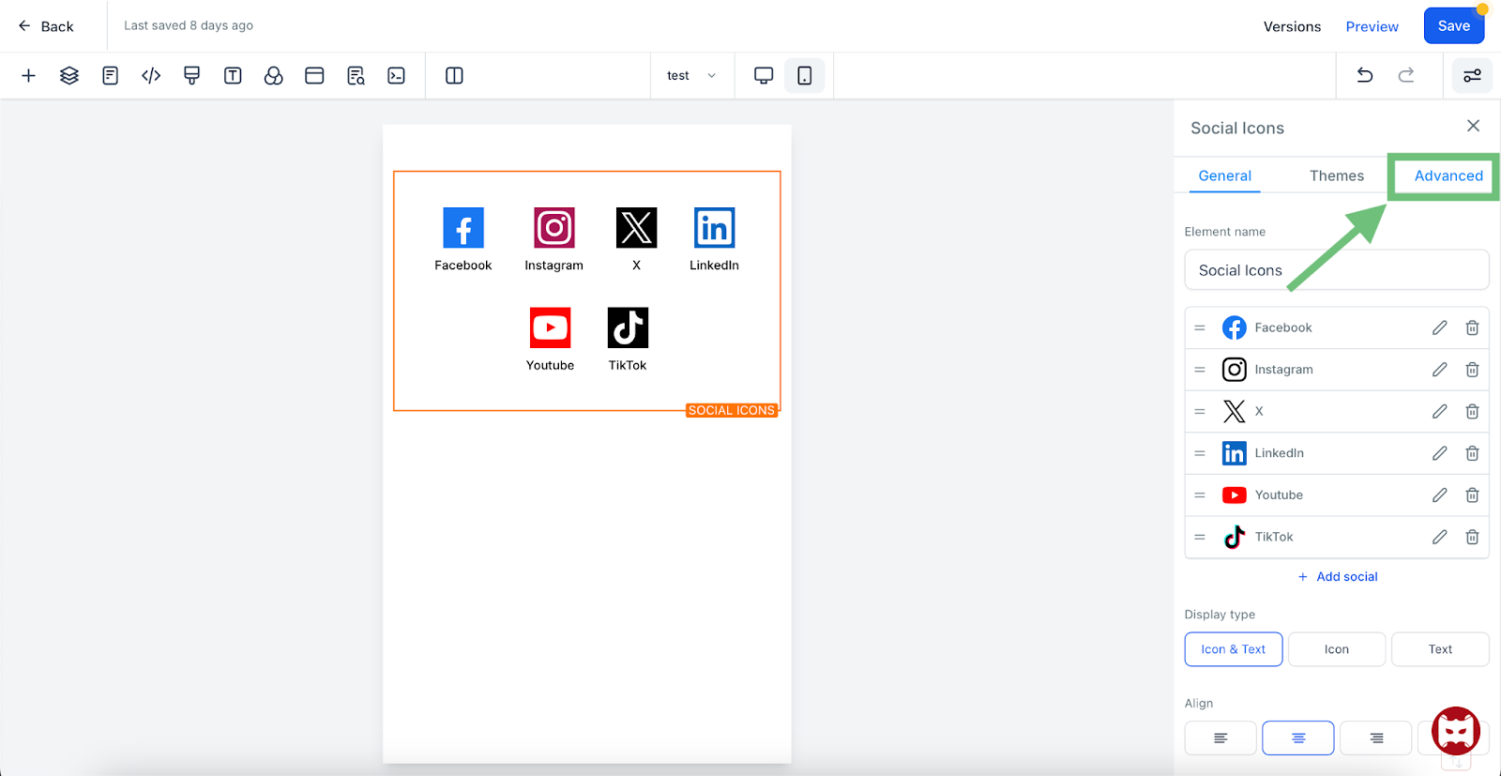Open the color circles icon
Viewport: 1501px width, 776px height.
tap(273, 76)
